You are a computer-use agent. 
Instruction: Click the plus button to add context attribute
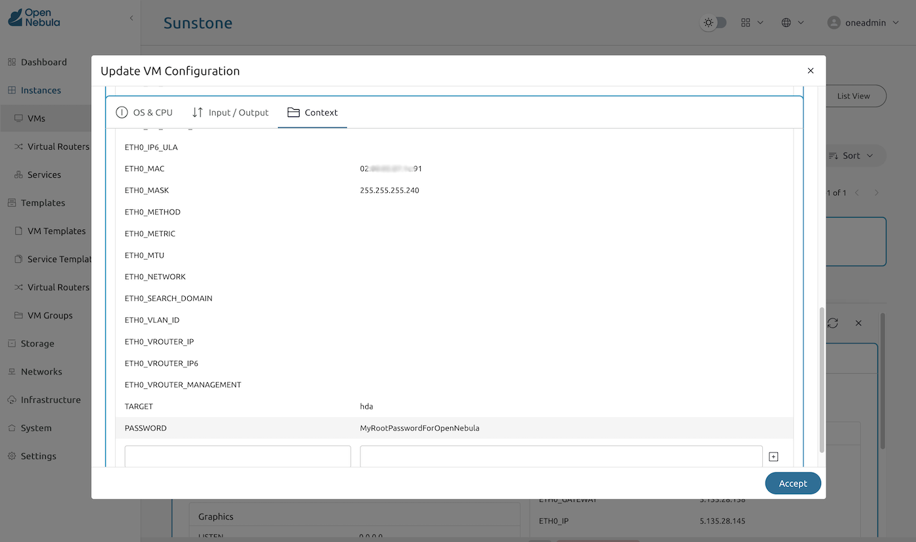[x=773, y=456]
